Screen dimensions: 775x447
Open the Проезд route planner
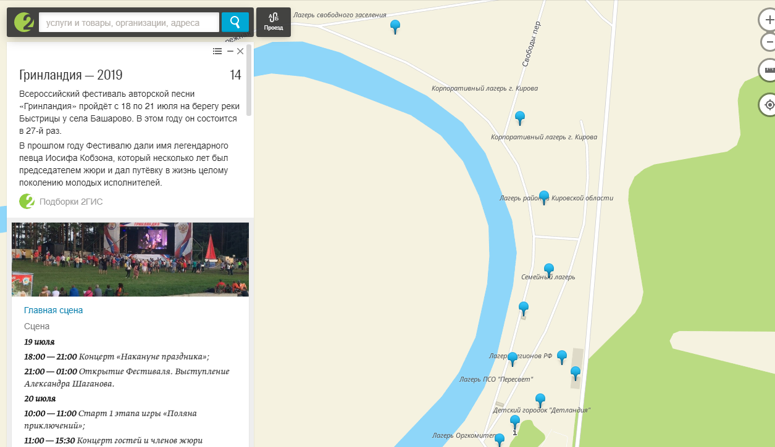coord(273,22)
